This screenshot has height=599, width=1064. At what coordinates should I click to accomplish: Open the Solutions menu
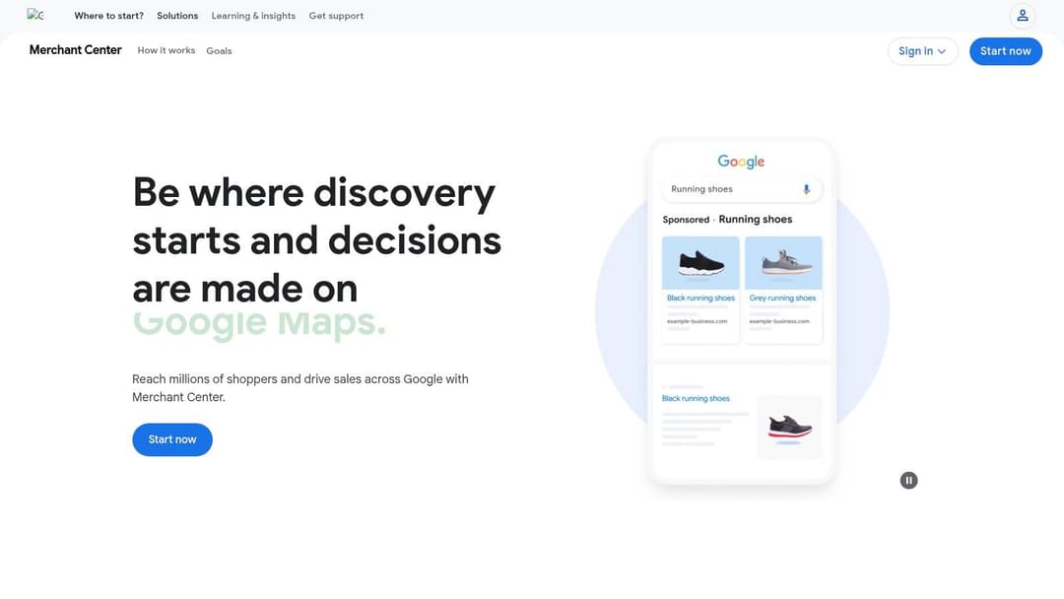[177, 16]
